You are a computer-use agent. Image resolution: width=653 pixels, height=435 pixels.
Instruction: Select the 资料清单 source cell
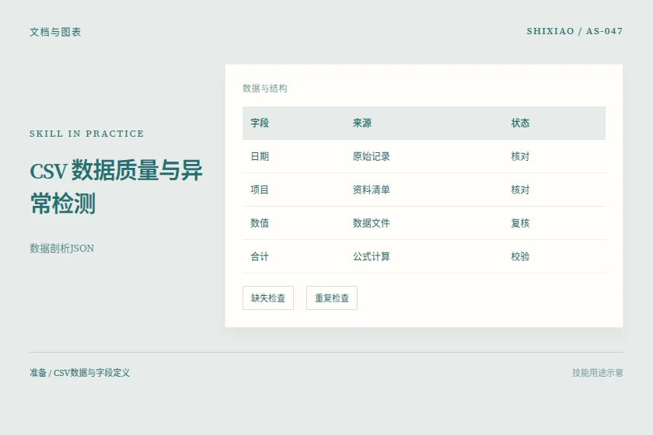coord(371,190)
